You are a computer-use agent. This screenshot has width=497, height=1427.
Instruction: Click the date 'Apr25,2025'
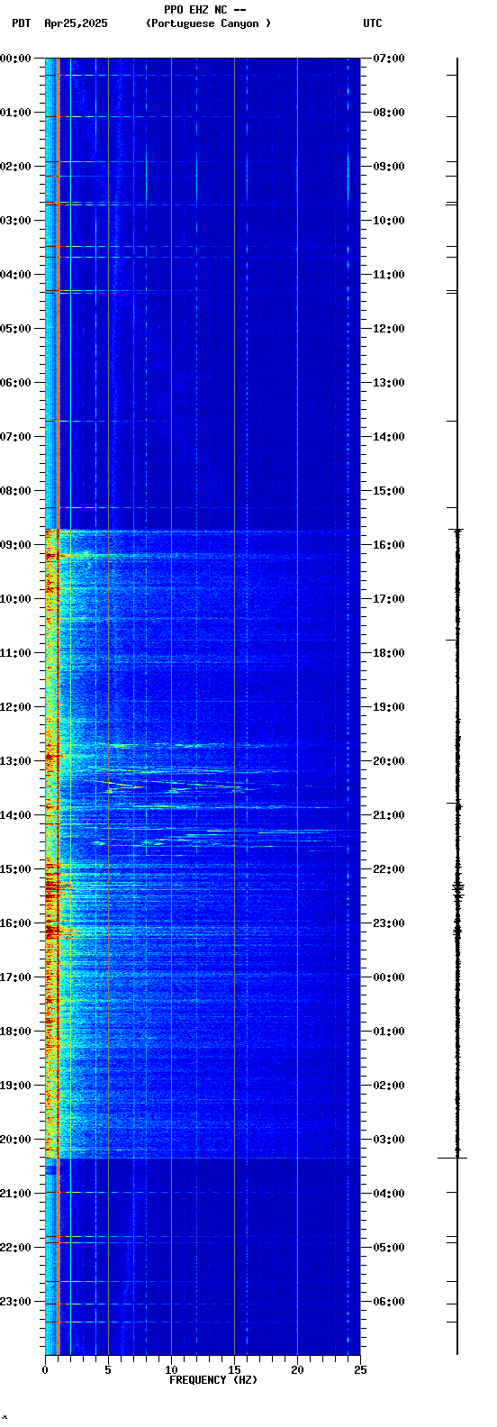(76, 23)
